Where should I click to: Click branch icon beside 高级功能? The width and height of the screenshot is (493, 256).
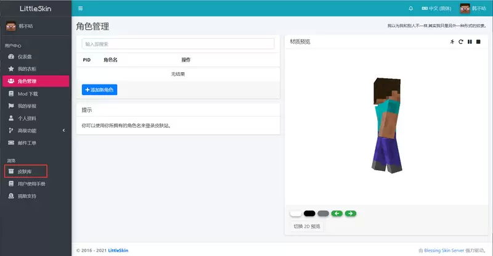coord(11,130)
